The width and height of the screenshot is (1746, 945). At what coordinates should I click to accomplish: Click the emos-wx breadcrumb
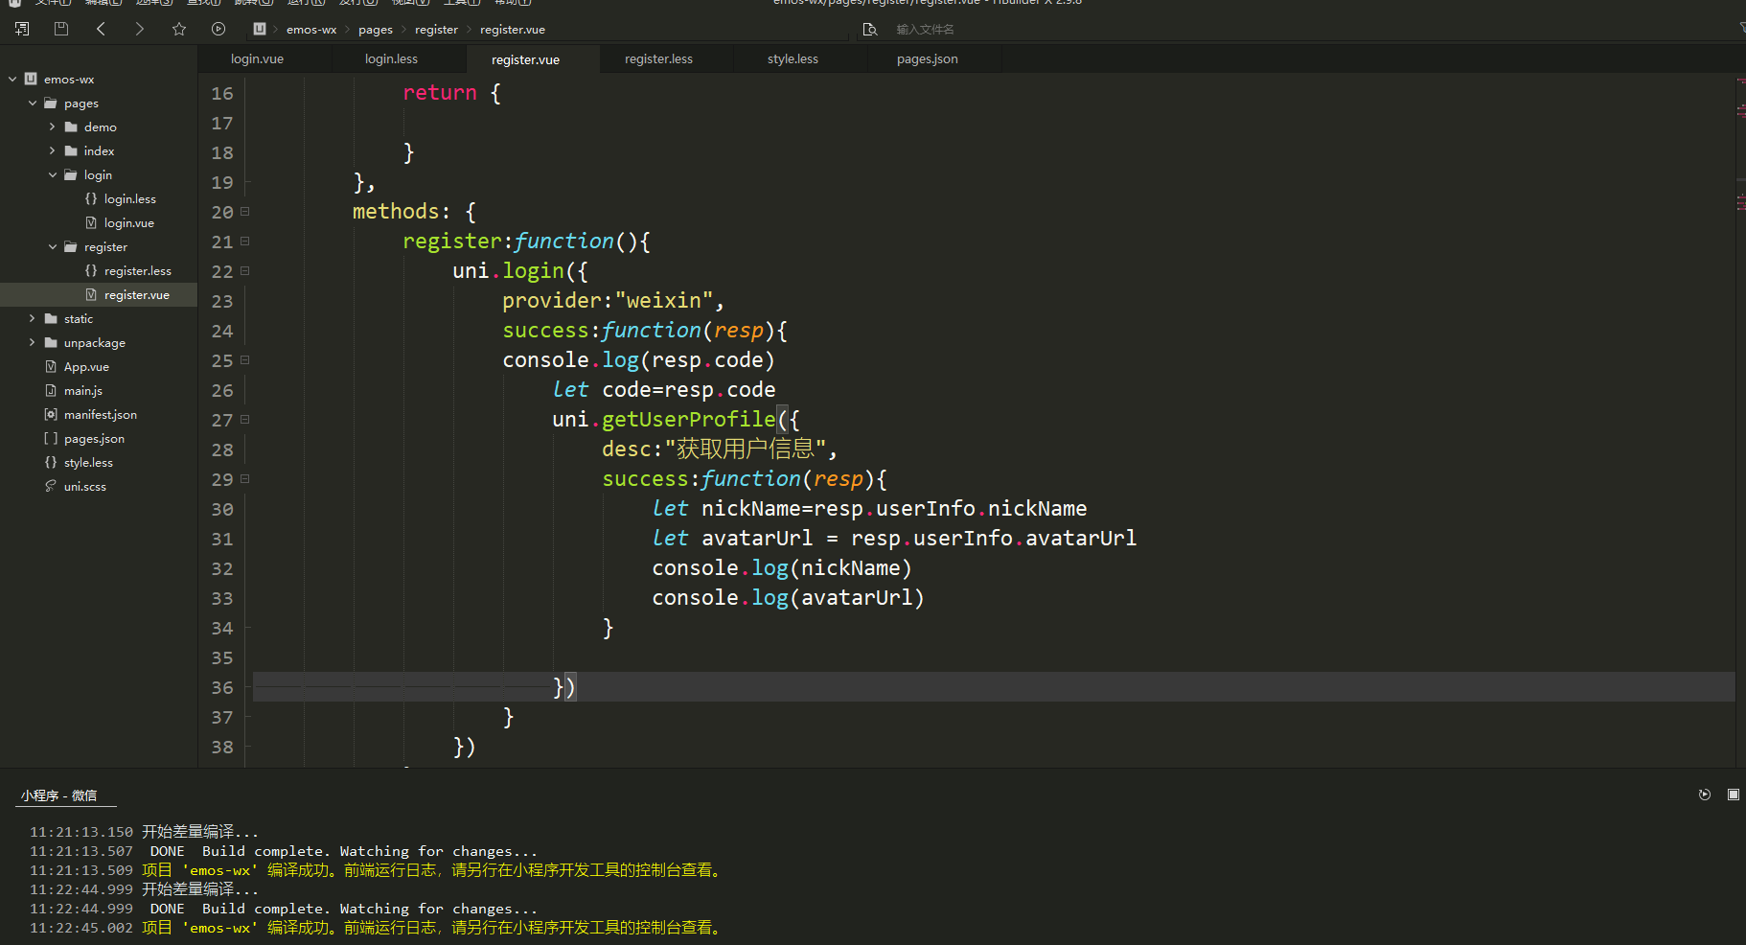[x=311, y=30]
